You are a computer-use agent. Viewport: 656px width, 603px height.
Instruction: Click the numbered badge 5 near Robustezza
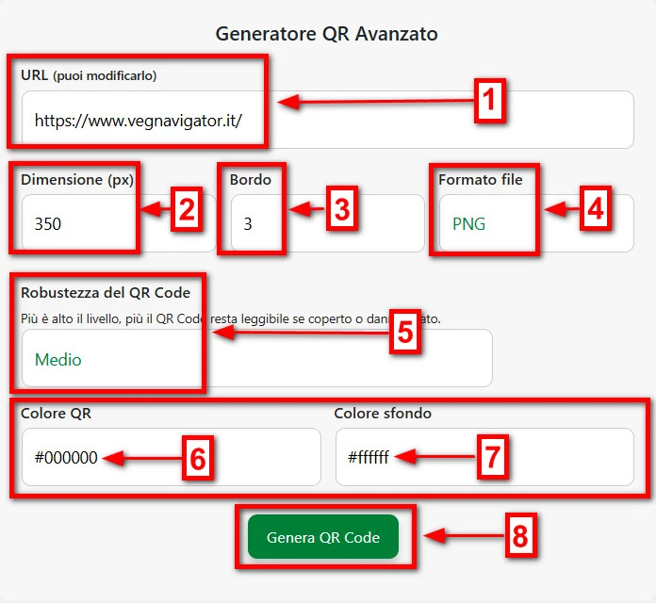pos(404,332)
